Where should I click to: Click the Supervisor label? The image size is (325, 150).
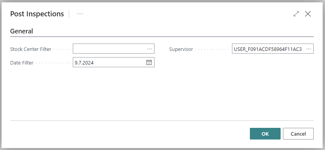tap(181, 49)
